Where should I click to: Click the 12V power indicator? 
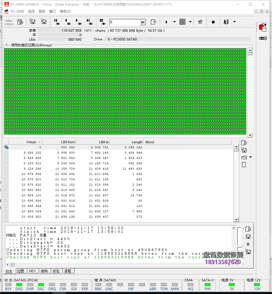tap(257, 285)
